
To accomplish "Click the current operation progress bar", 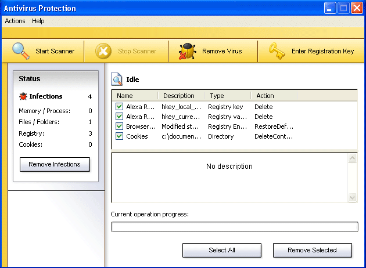I will pyautogui.click(x=234, y=227).
